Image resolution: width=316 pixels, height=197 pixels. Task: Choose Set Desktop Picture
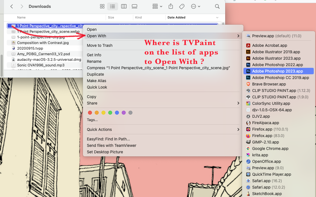pyautogui.click(x=105, y=152)
